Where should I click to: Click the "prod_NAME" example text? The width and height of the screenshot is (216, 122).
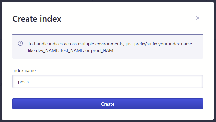[103, 51]
